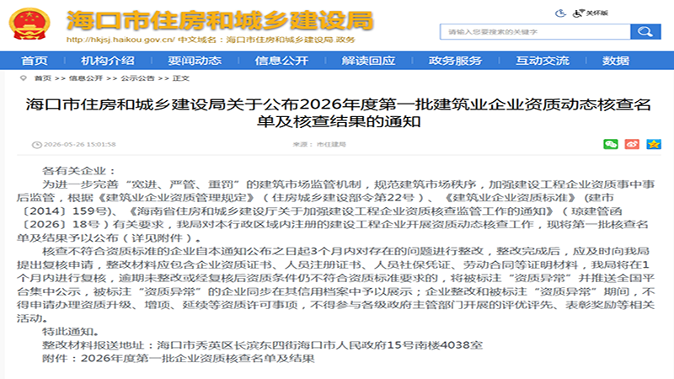
Task: Share the article via Weibo icon
Action: click(x=632, y=144)
